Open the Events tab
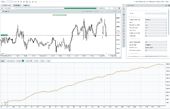Viewport: 170px width, 109px height. point(42,61)
